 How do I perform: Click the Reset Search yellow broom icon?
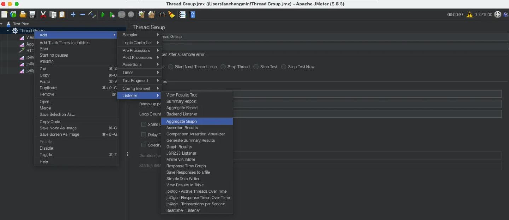[172, 15]
